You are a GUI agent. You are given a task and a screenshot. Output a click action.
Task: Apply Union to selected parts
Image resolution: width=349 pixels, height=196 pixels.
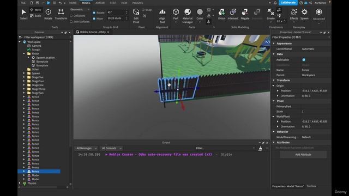221,14
